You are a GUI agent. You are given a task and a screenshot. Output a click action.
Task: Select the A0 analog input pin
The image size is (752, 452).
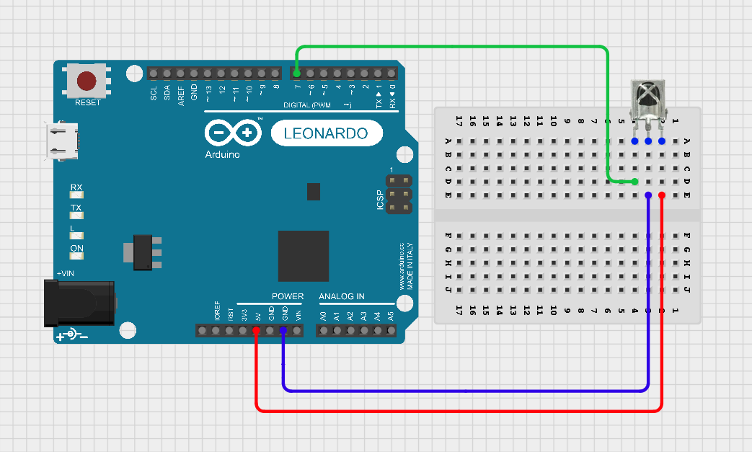click(x=324, y=330)
